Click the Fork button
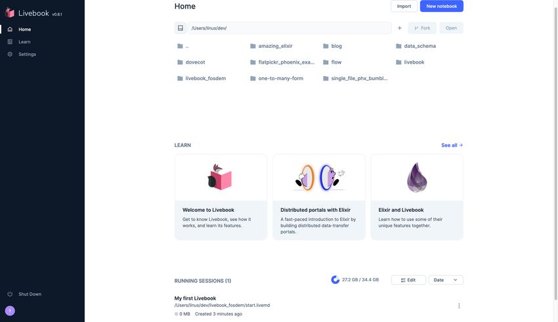 pos(422,28)
